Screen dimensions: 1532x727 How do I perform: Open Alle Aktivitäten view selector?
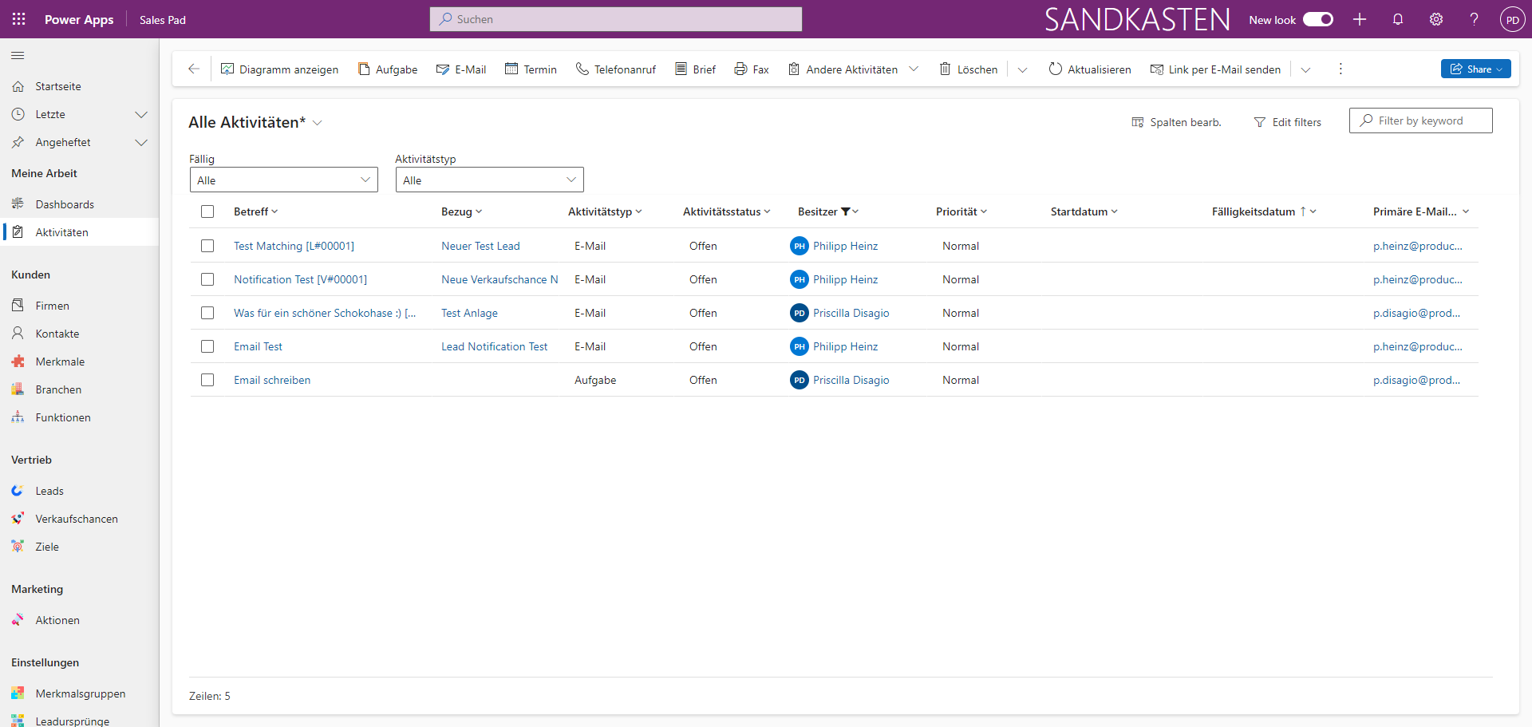pyautogui.click(x=255, y=122)
